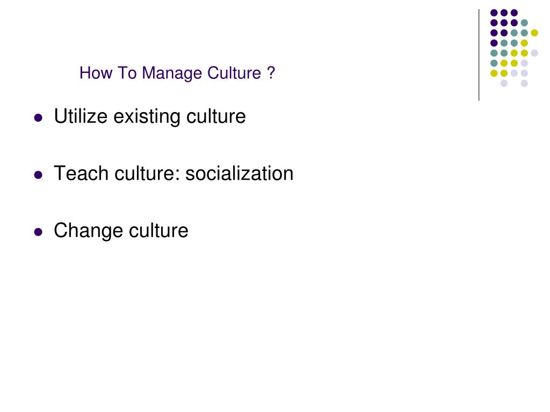The height and width of the screenshot is (412, 550).
Task: Click the rightmost lavender dot in bottom row
Action: (x=524, y=83)
